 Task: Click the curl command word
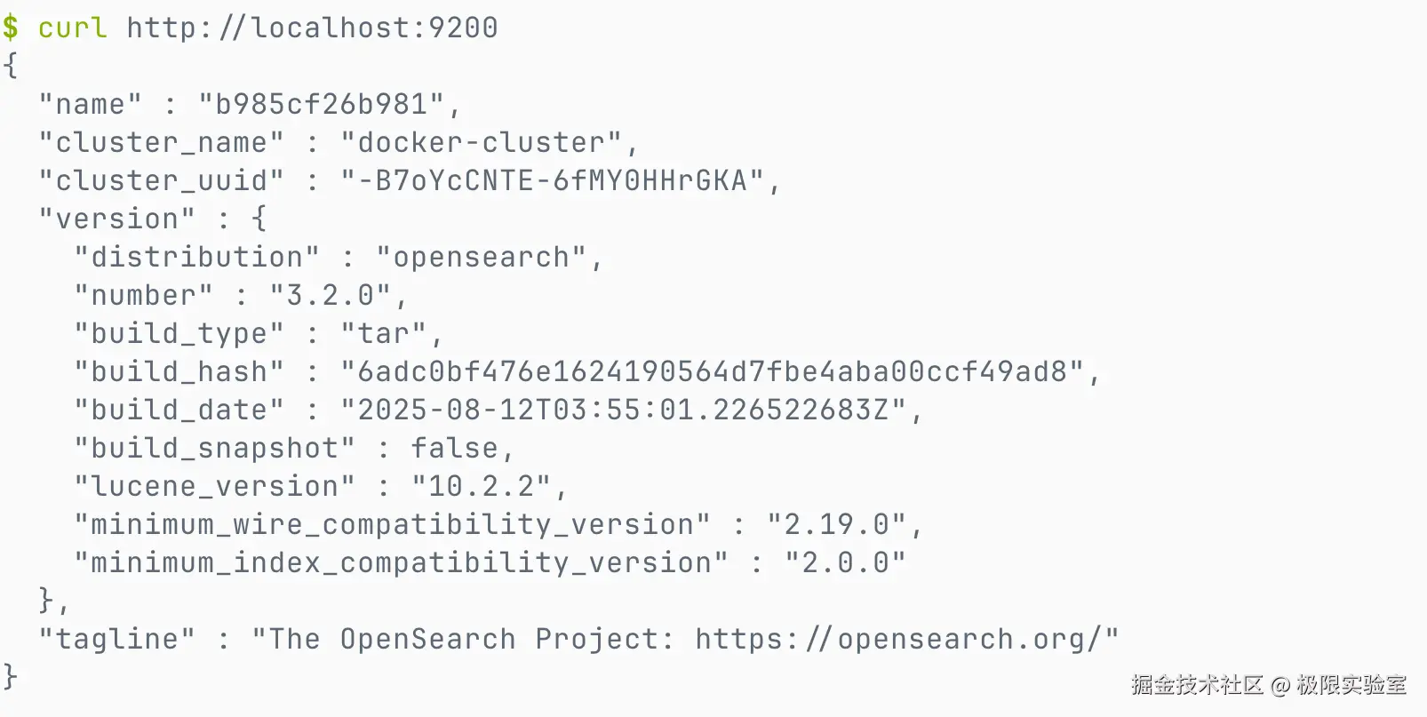tap(72, 28)
